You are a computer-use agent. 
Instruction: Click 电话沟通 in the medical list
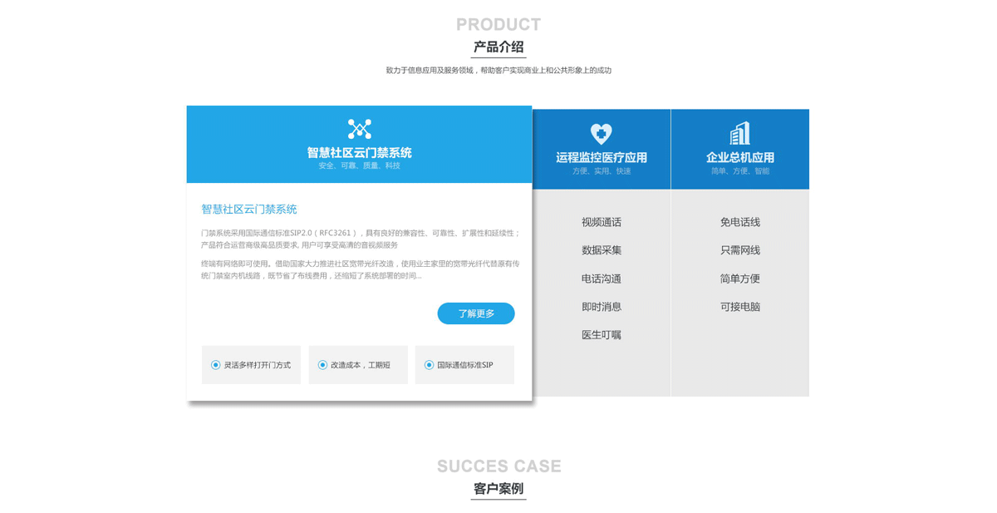pos(602,279)
